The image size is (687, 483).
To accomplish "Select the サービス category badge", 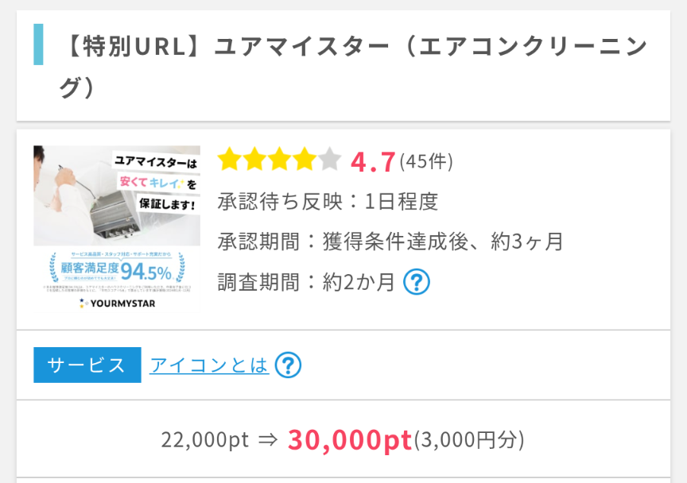I will [87, 365].
